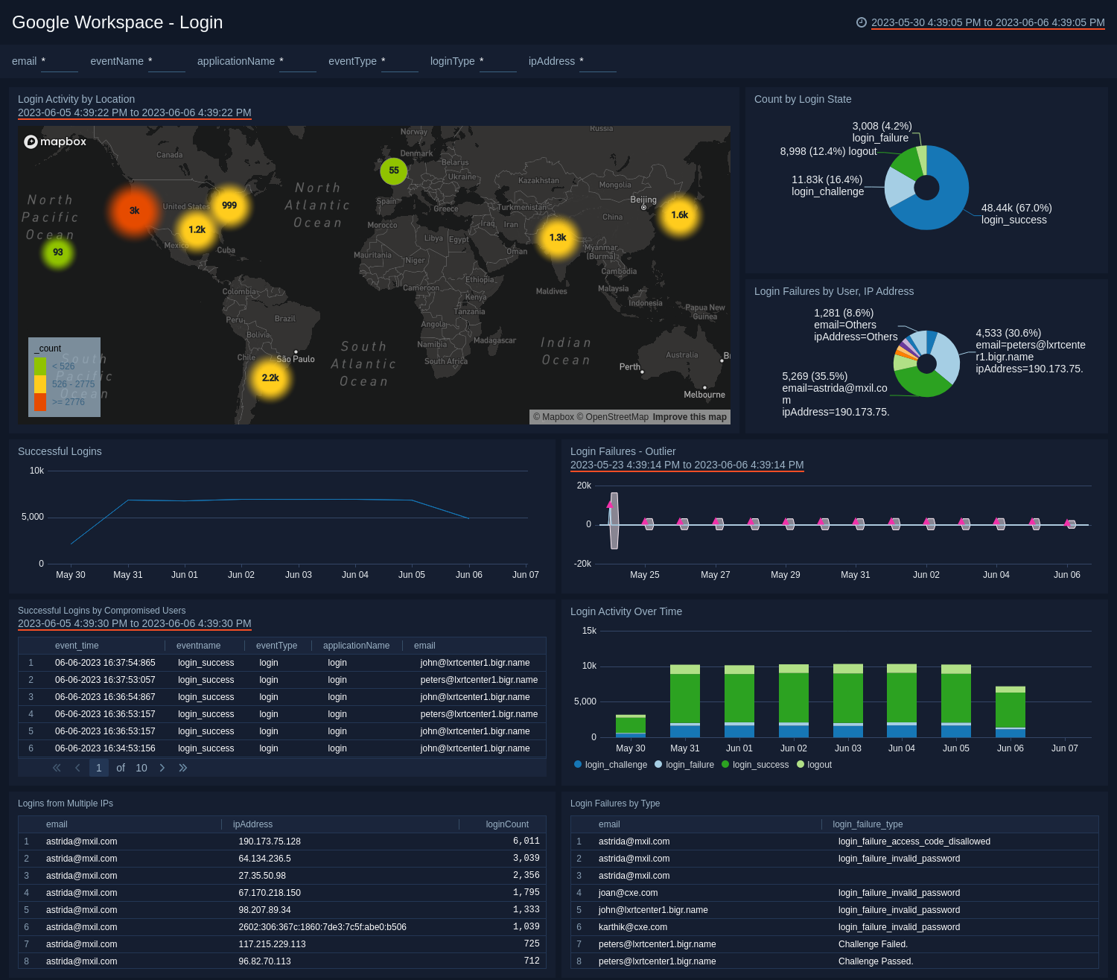The image size is (1117, 980).
Task: Select the astrida@mxil.com row with 6,011 logins
Action: click(x=283, y=841)
